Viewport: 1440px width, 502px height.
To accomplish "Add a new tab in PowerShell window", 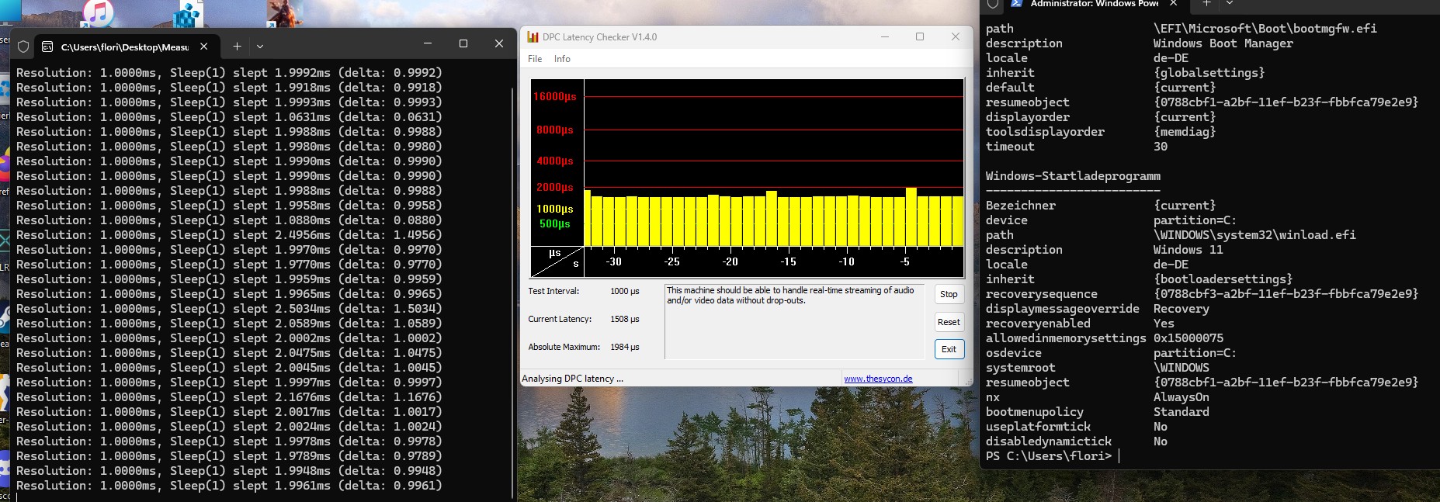I will [x=1206, y=4].
